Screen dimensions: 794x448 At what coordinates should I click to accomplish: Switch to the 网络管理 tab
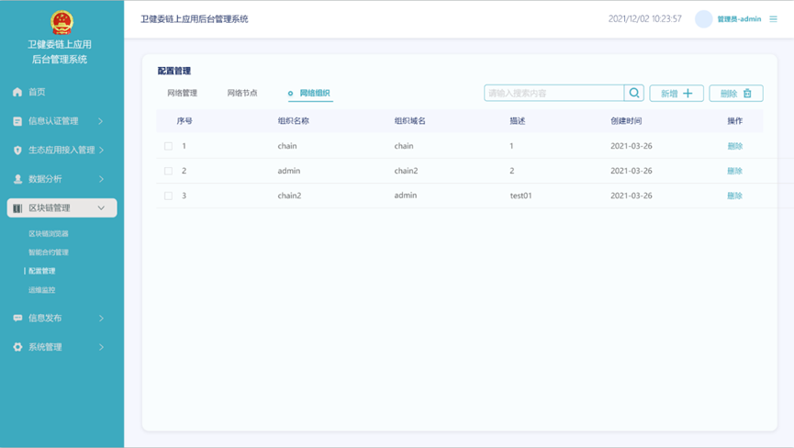pyautogui.click(x=183, y=93)
